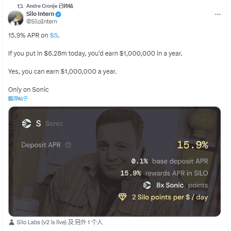This screenshot has height=231, width=231.
Task: Open the $S cashtag link
Action: pyautogui.click(x=54, y=35)
